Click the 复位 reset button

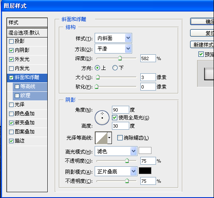pos(202,33)
